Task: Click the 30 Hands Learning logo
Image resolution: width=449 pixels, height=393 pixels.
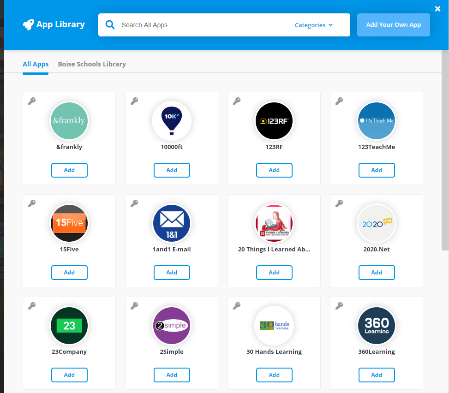Action: (x=274, y=326)
